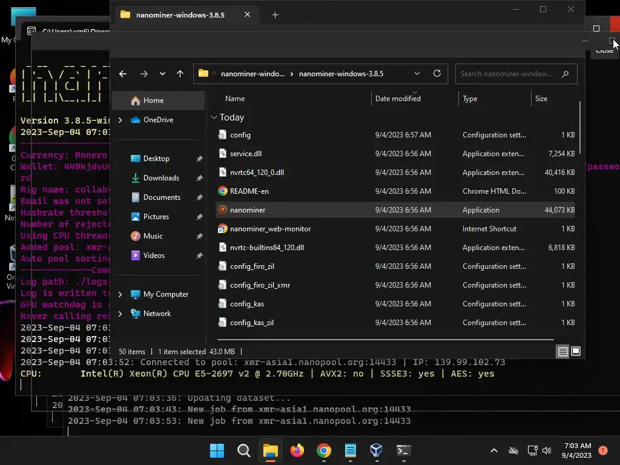The image size is (620, 465).
Task: Select nvrtc64_120_0.dll file
Action: pyautogui.click(x=395, y=173)
